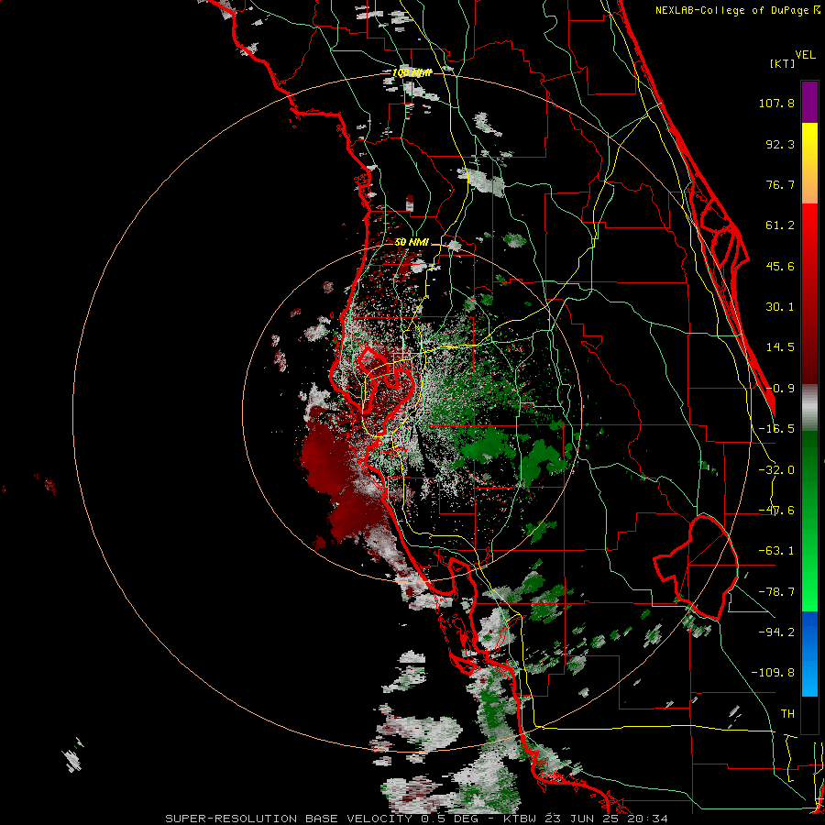Select the 92.3 velocity scale value
825x825 pixels.
click(x=780, y=144)
